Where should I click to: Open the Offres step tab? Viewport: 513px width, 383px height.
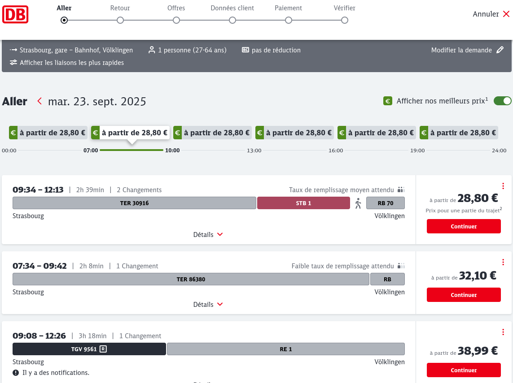tap(176, 8)
